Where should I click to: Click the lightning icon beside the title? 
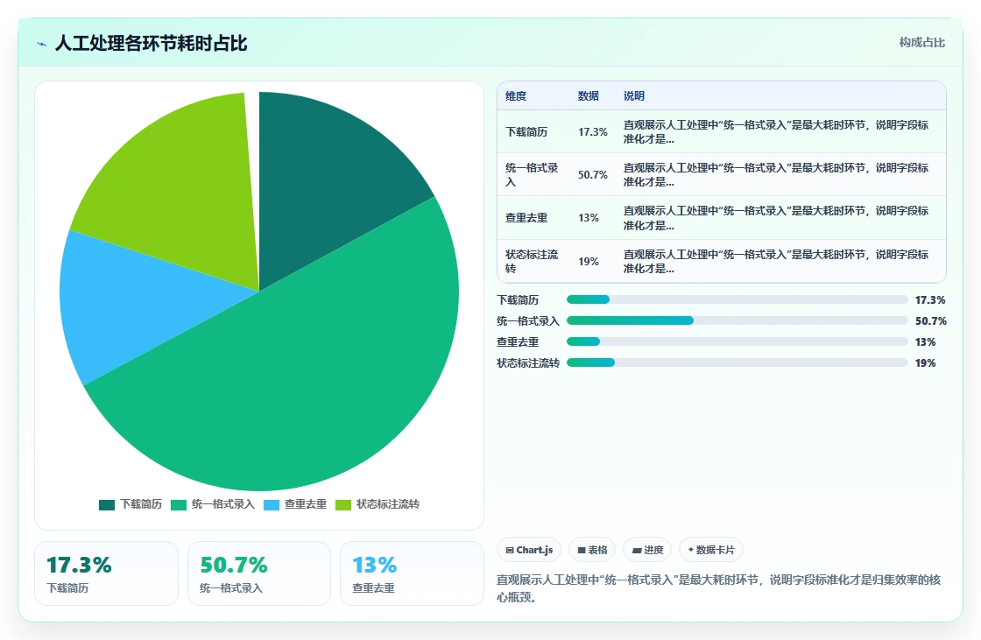[x=42, y=44]
